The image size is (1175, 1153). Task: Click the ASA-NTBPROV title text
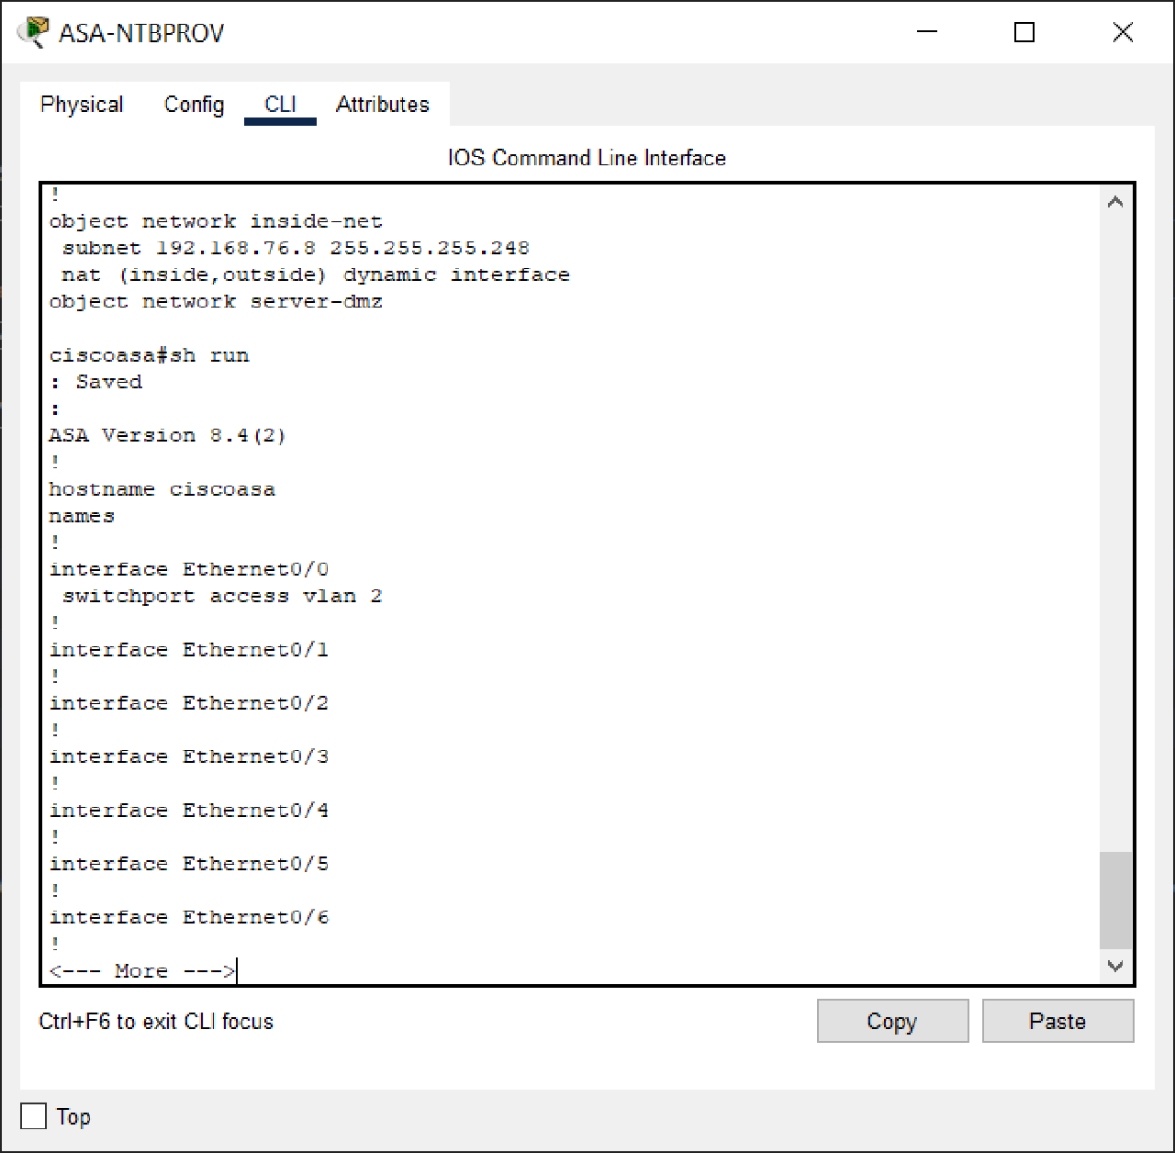click(x=141, y=32)
